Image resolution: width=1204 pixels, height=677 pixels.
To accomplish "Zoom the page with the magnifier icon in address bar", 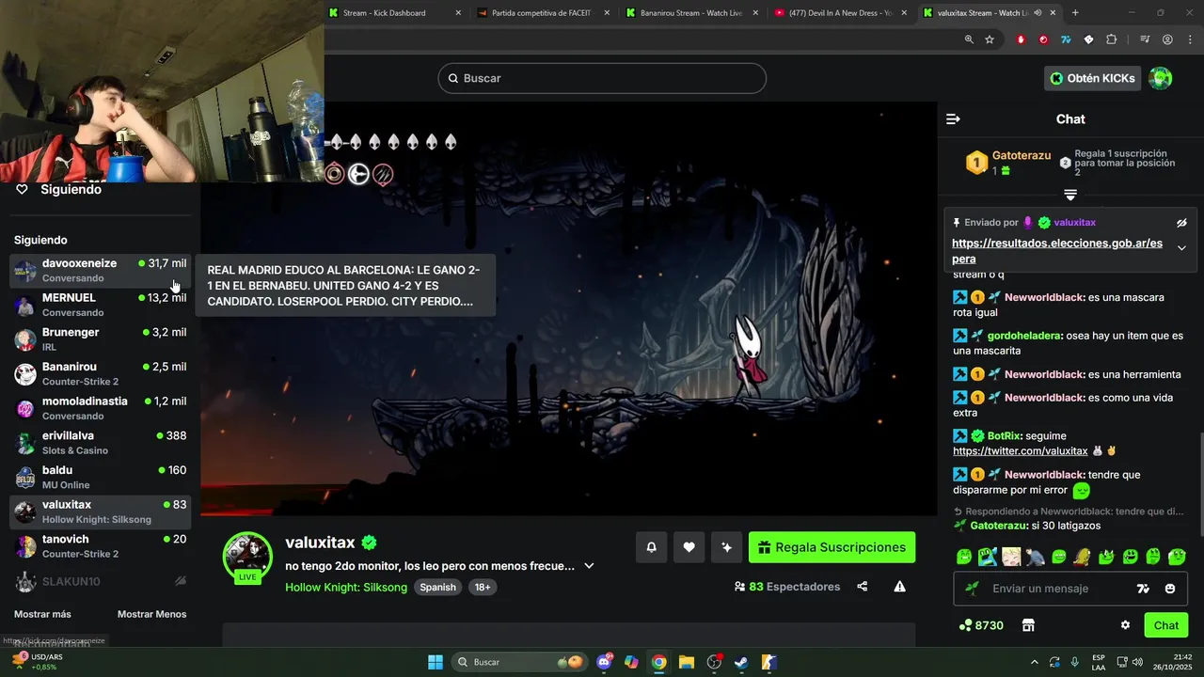I will [x=969, y=39].
